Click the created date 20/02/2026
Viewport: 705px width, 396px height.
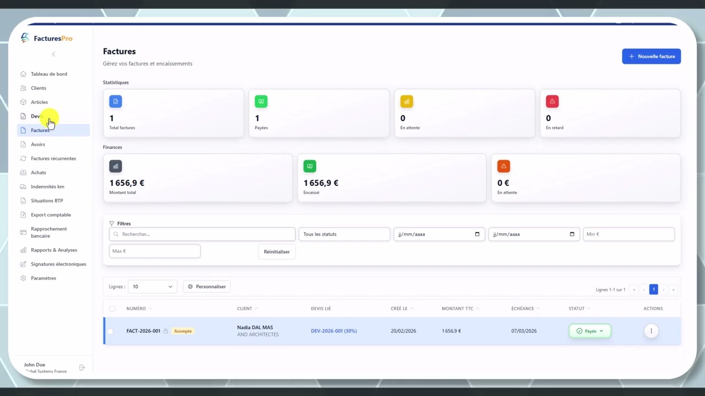(403, 331)
